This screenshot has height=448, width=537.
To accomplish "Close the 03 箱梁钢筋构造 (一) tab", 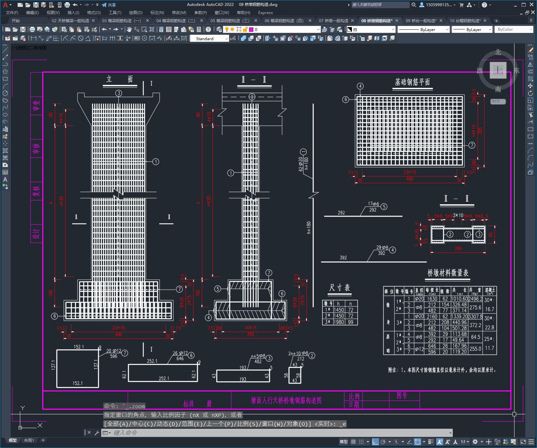I will [x=147, y=21].
